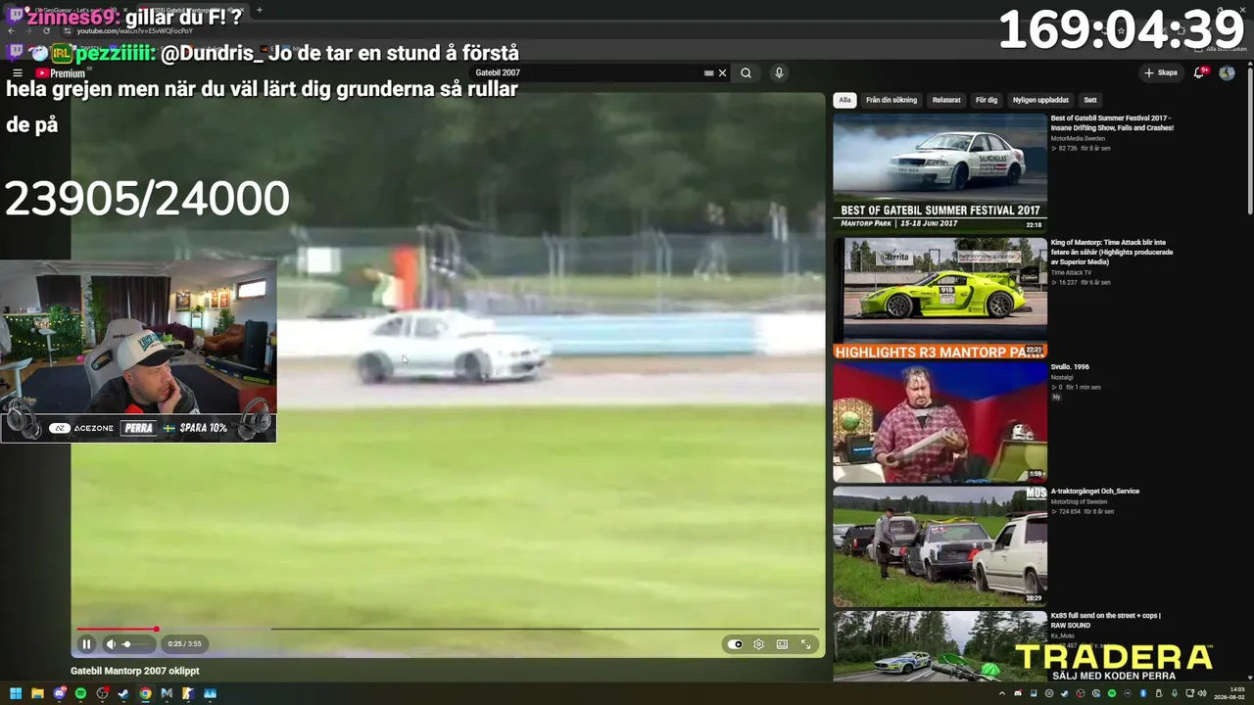The height and width of the screenshot is (705, 1254).
Task: Visit the Motorblog of Sweden channel
Action: pos(1079,502)
